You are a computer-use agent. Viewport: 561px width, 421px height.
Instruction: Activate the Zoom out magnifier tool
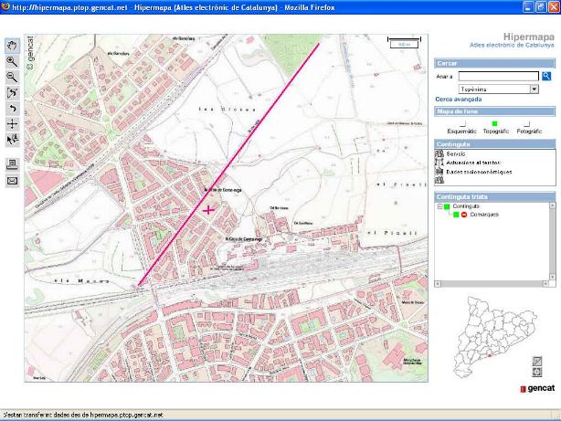12,77
